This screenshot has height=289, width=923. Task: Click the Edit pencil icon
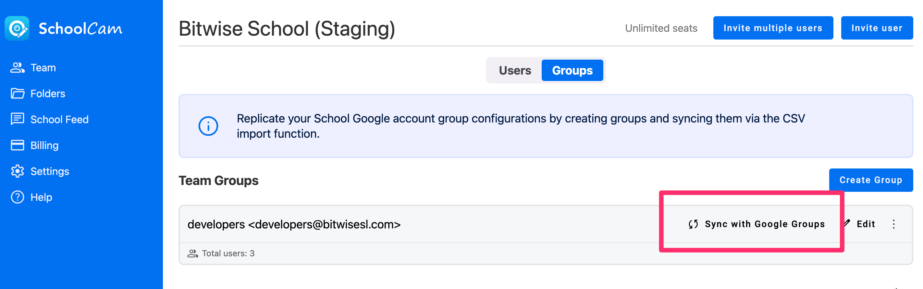[847, 223]
